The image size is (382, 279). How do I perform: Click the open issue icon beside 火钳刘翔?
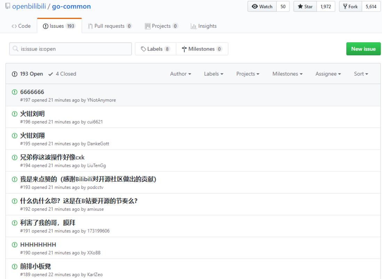[14, 136]
